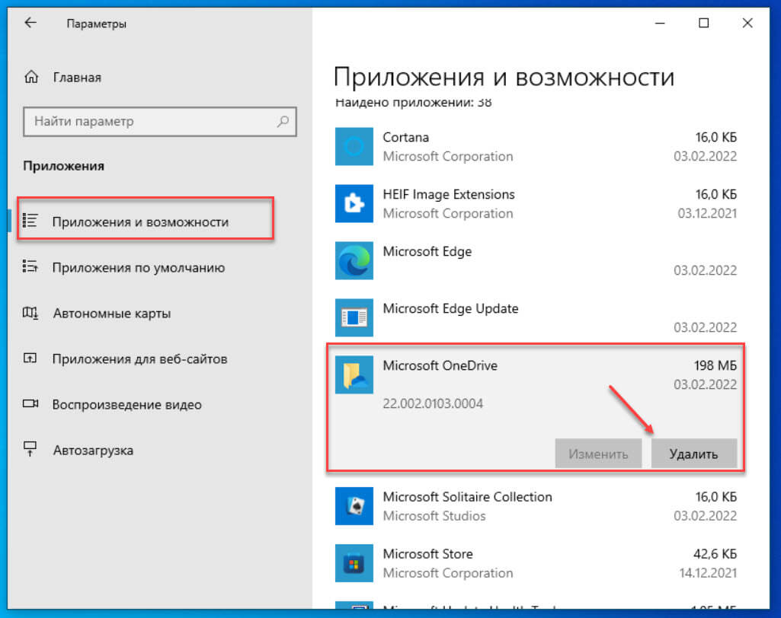Click the Microsoft Edge Update icon
This screenshot has height=618, width=781.
click(x=354, y=317)
